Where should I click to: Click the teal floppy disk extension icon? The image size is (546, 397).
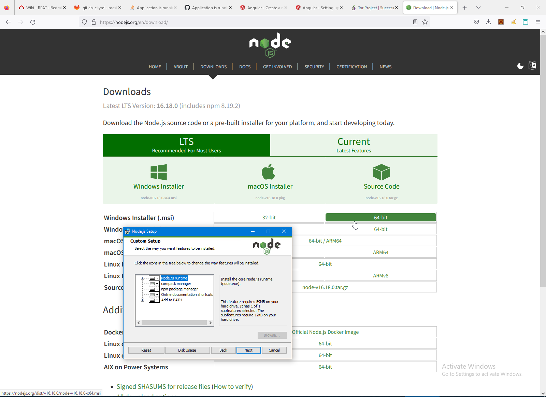(526, 22)
